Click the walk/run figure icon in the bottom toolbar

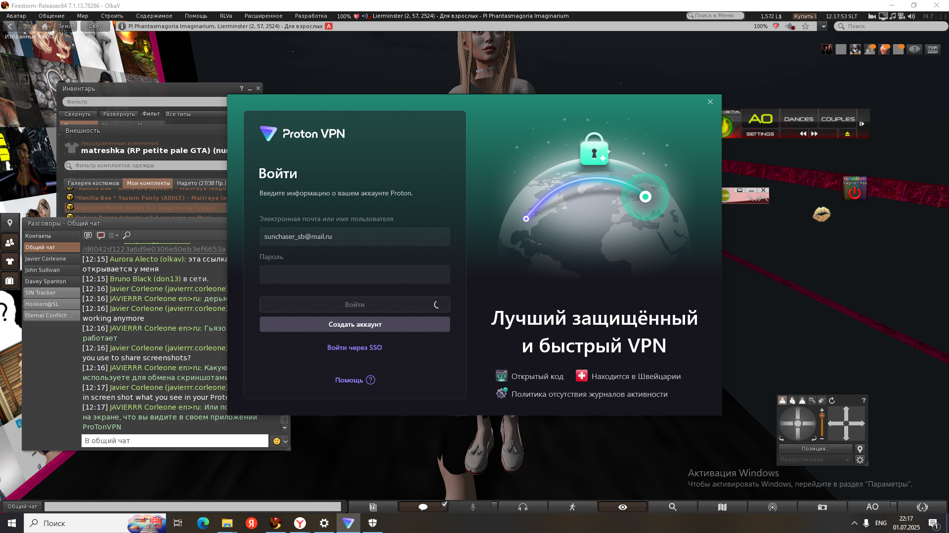pos(572,507)
